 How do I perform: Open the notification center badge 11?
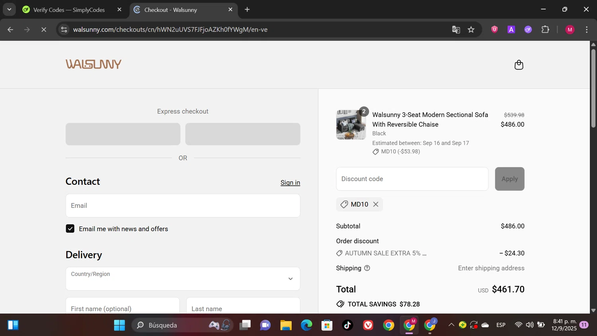(584, 325)
